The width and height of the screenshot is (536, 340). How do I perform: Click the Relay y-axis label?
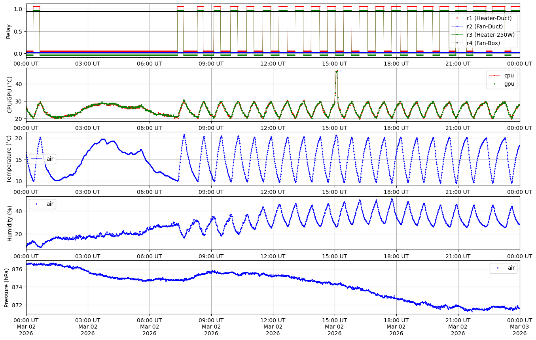pyautogui.click(x=9, y=31)
